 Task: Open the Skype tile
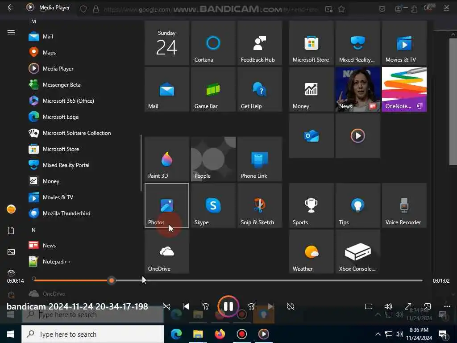pos(213,205)
